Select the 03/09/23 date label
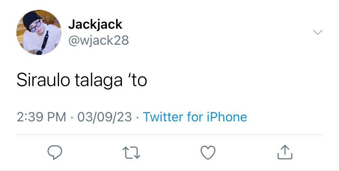The width and height of the screenshot is (339, 171). (x=105, y=117)
